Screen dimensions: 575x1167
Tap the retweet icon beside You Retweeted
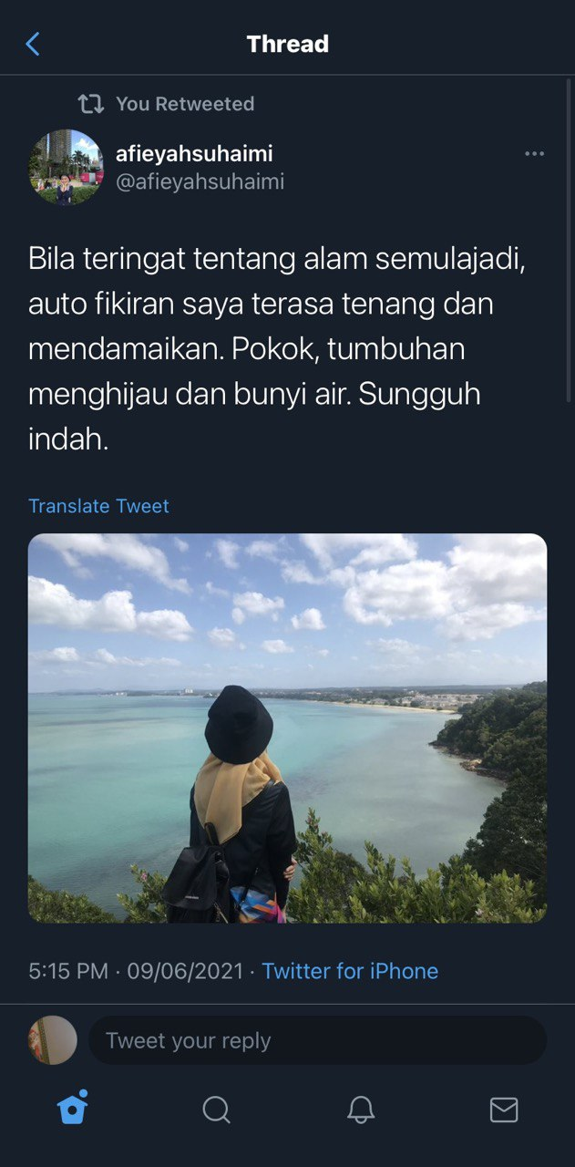click(x=91, y=104)
